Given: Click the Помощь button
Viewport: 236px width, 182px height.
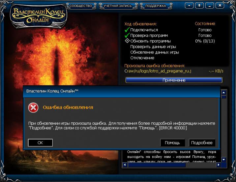Looking at the screenshot, I should point(172,143).
